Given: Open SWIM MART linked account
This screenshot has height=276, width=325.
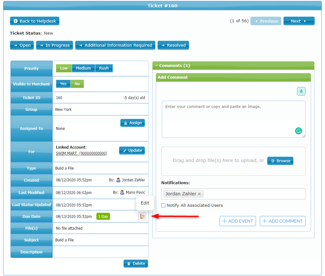Looking at the screenshot, I should tap(81, 153).
